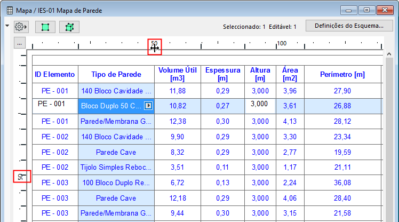Click the perimeter value 36,08
399x222 pixels.
coord(342,183)
